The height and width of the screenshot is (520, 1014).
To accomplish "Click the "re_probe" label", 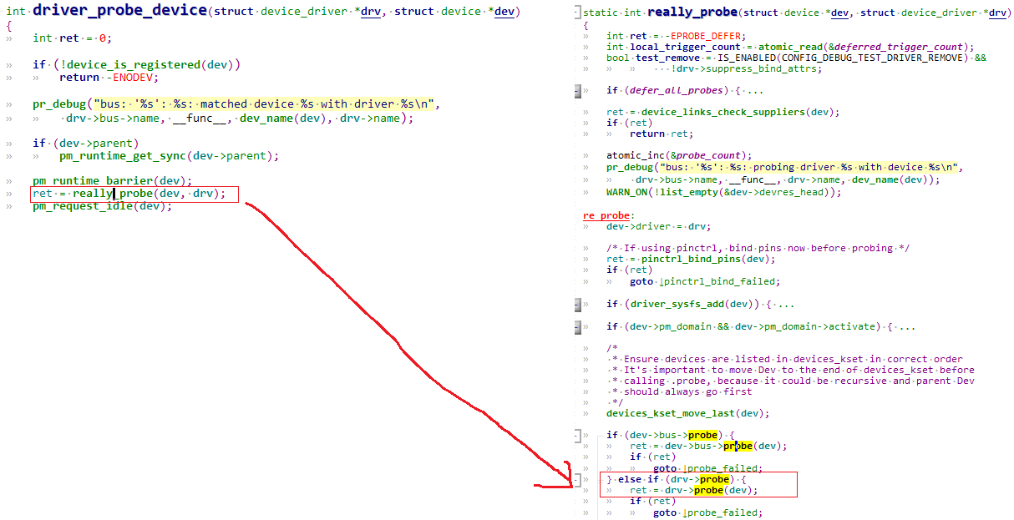I will [606, 215].
